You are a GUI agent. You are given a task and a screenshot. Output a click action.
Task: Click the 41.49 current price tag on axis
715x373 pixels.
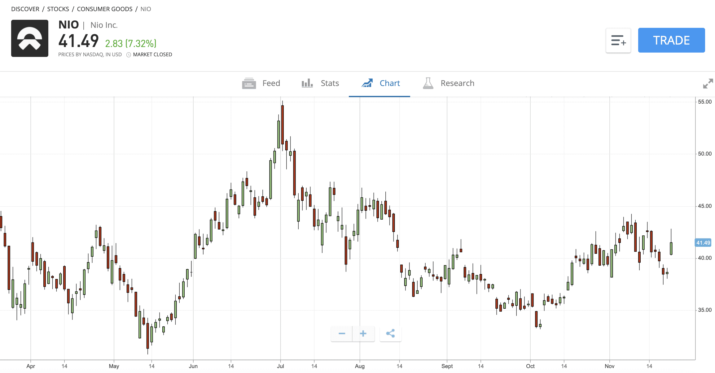pos(703,243)
